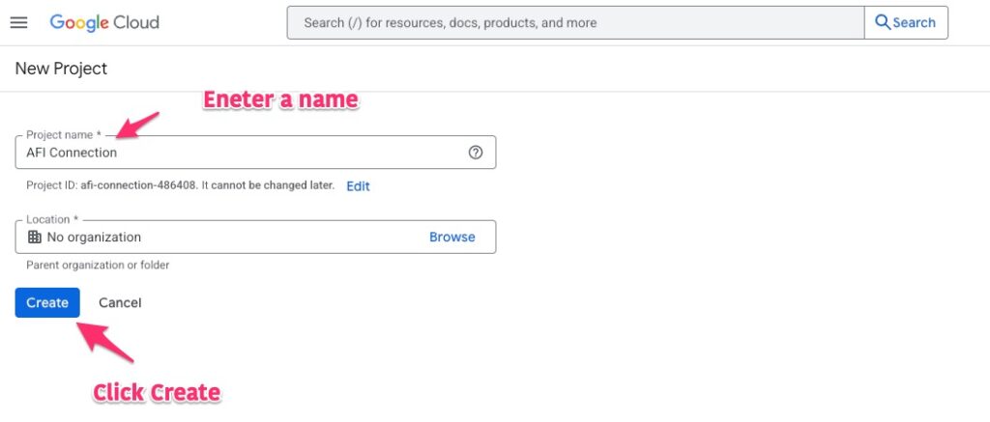This screenshot has width=990, height=422.
Task: Click the pink Click Create annotation text
Action: pos(157,392)
